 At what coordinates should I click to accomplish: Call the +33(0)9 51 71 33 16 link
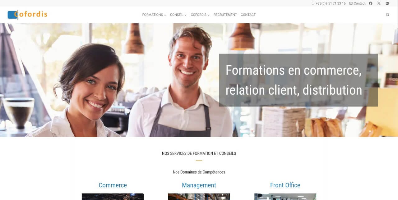tap(331, 3)
